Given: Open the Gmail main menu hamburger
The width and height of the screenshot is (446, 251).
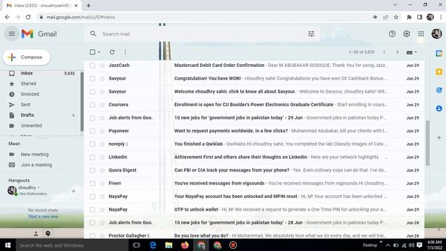Looking at the screenshot, I should click(12, 34).
